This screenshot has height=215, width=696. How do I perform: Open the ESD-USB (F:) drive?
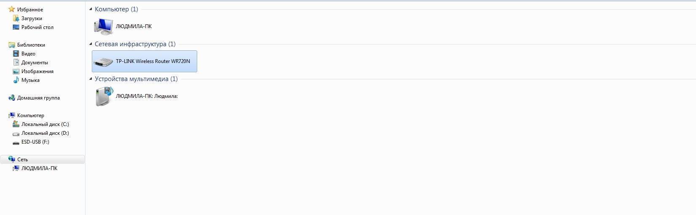point(35,142)
